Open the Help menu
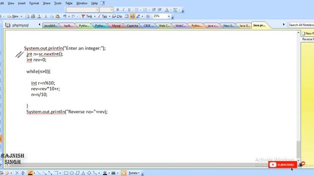 94,3
